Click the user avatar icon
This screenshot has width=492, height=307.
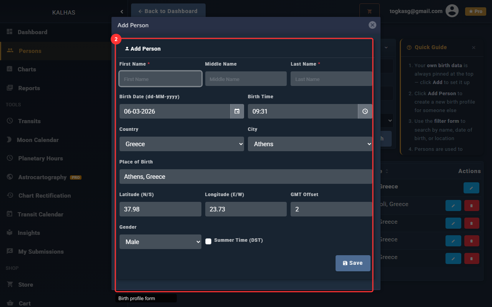click(452, 11)
